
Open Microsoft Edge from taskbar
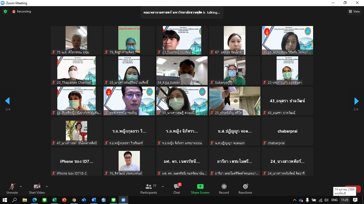tap(35, 200)
